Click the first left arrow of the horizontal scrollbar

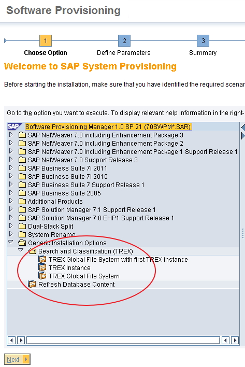(12, 340)
